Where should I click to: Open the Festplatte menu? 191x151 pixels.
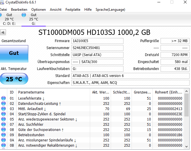click(73, 10)
